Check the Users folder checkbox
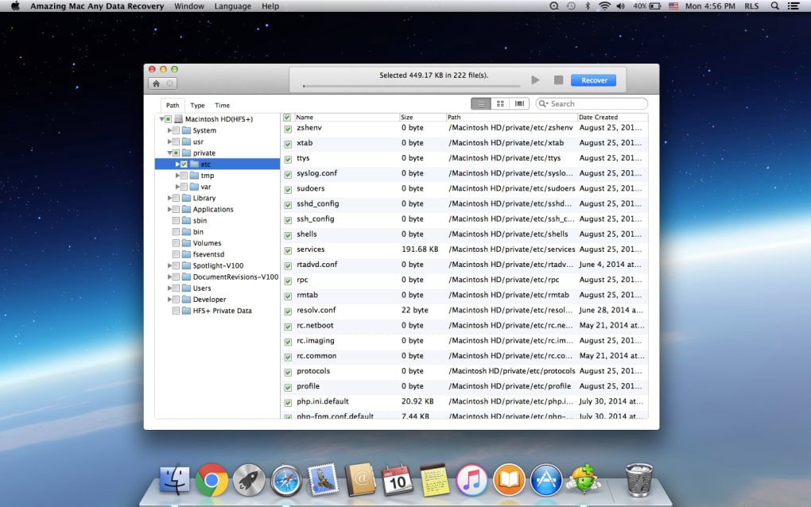Viewport: 811px width, 507px height. click(x=176, y=288)
